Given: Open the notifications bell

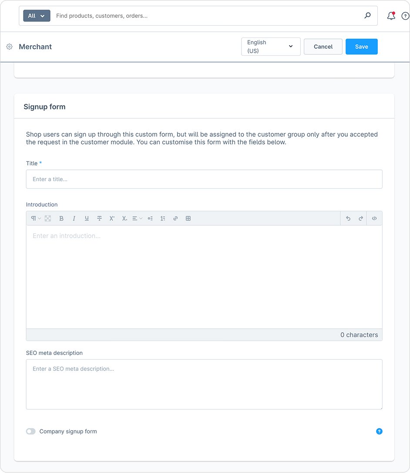Looking at the screenshot, I should click(391, 16).
